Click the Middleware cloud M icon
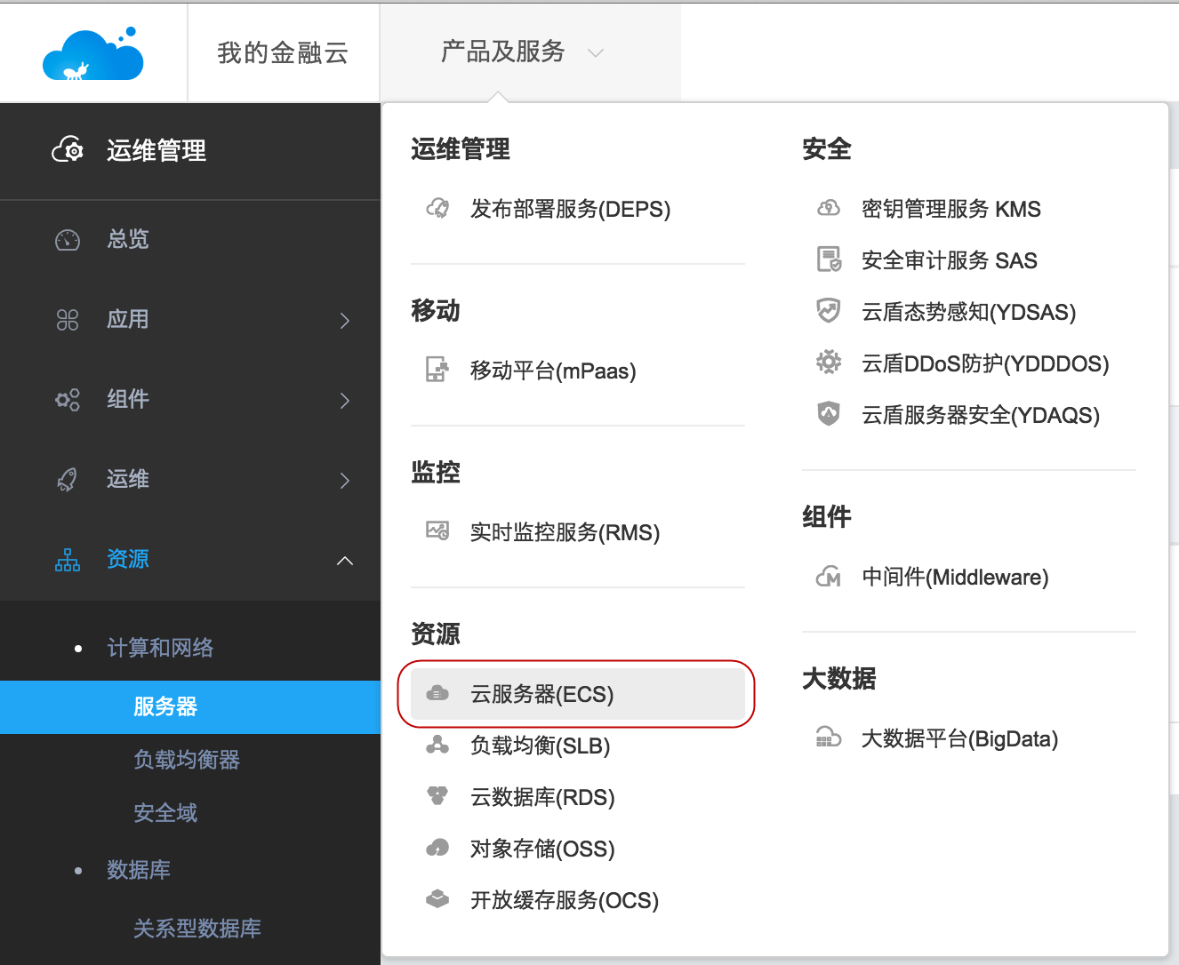 (829, 577)
